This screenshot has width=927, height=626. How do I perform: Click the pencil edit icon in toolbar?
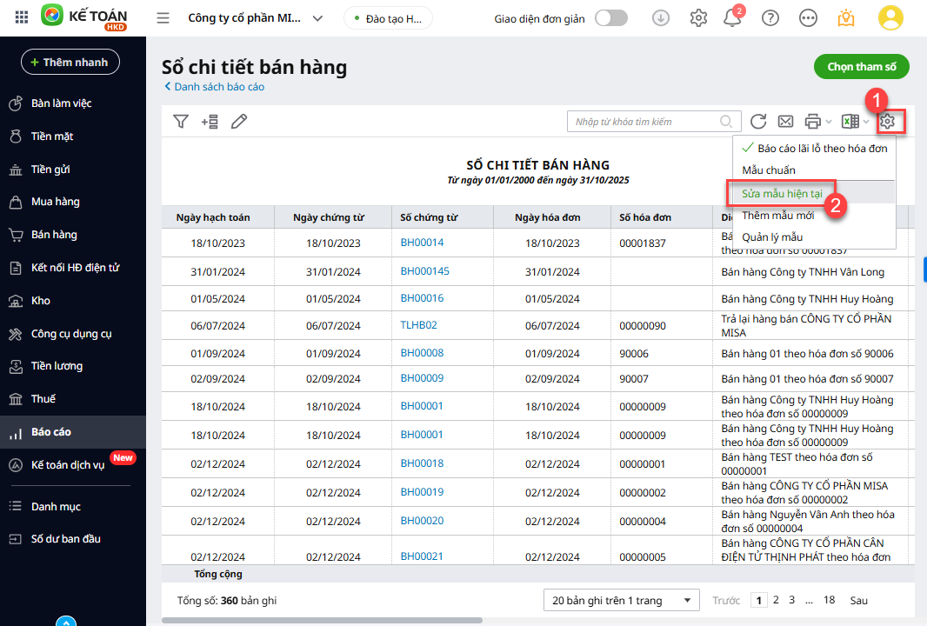tap(239, 122)
